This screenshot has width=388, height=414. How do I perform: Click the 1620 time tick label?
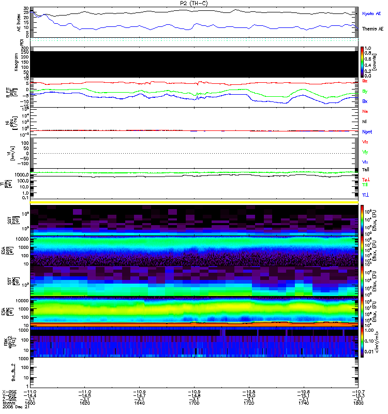[84, 403]
